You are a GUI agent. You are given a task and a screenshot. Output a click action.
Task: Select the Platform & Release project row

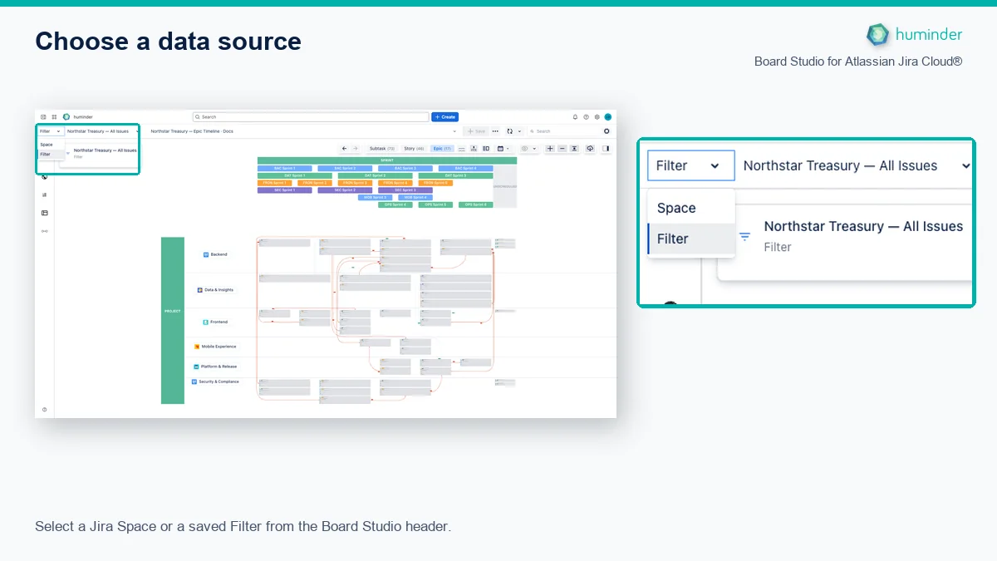(x=215, y=367)
